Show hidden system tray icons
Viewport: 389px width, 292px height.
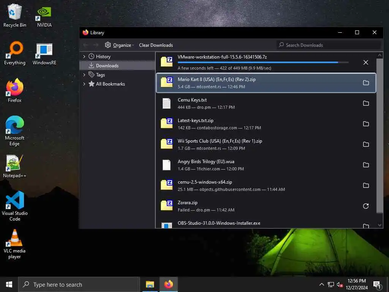coord(321,284)
